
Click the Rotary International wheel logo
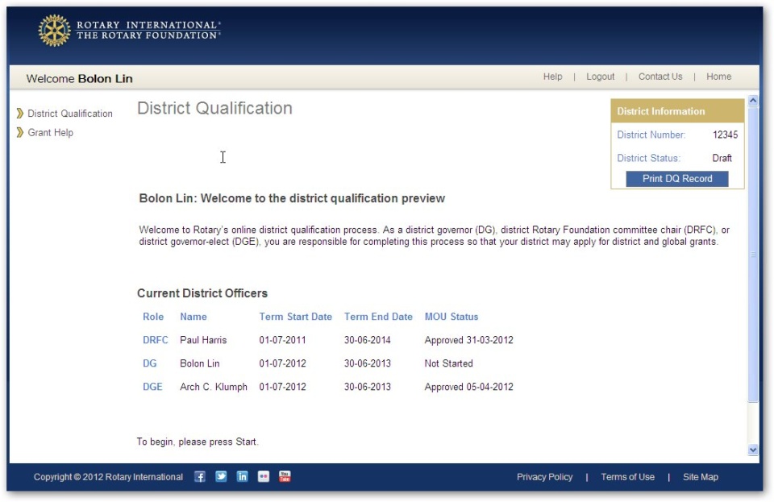[x=54, y=30]
